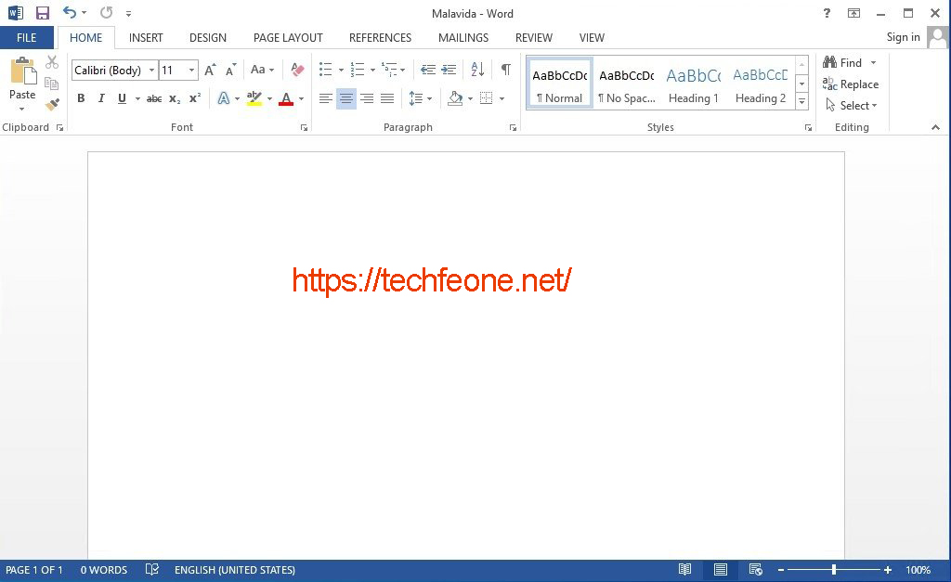Open the FILE tab
This screenshot has width=951, height=582.
click(27, 37)
